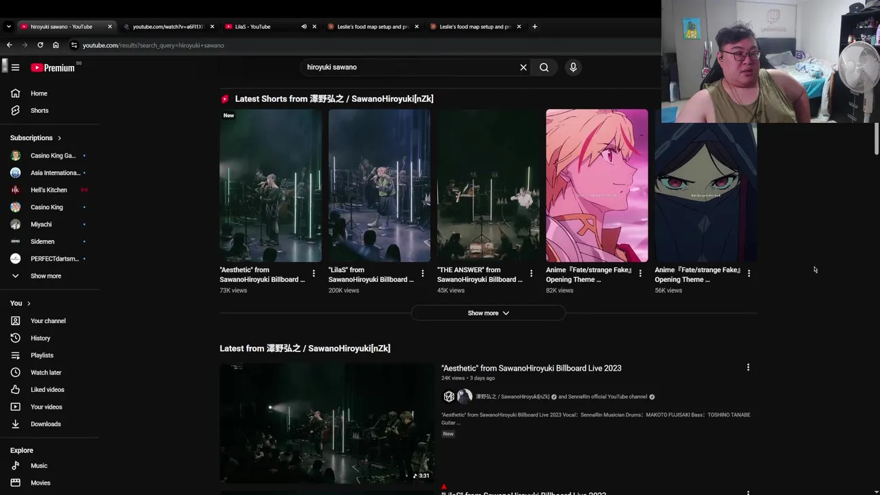Viewport: 880px width, 495px height.
Task: Click in the search box with hiroyuki sawano
Action: pyautogui.click(x=411, y=67)
